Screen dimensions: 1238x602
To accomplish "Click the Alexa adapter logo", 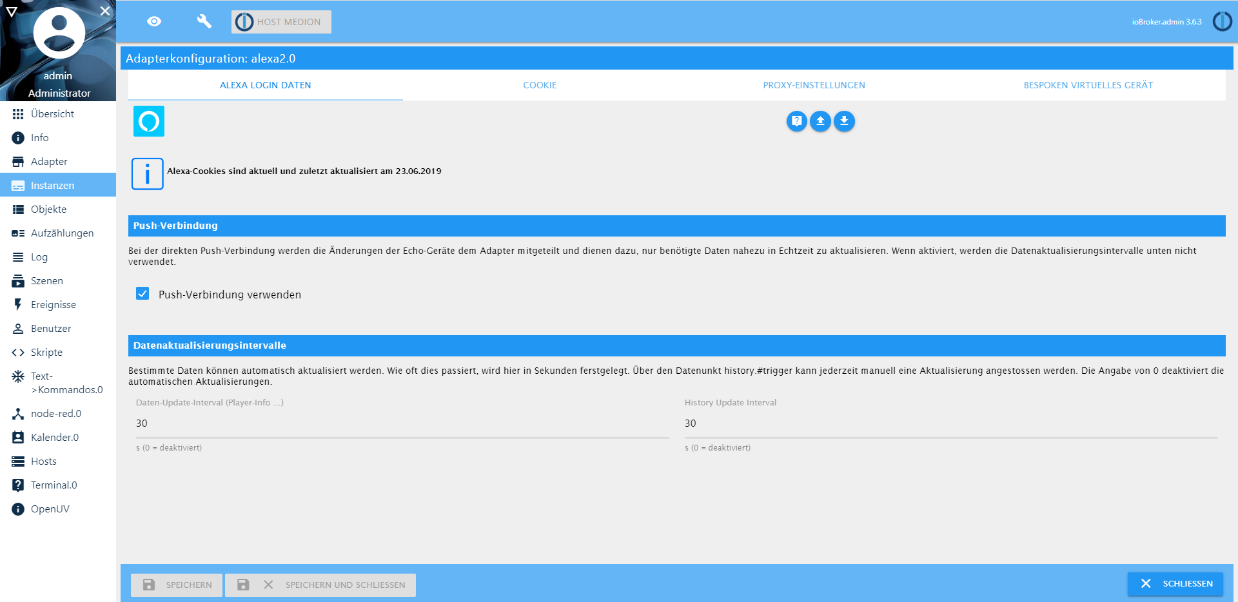I will 149,121.
